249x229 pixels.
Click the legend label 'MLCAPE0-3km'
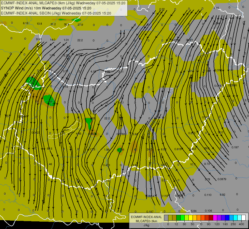[x=147, y=221]
